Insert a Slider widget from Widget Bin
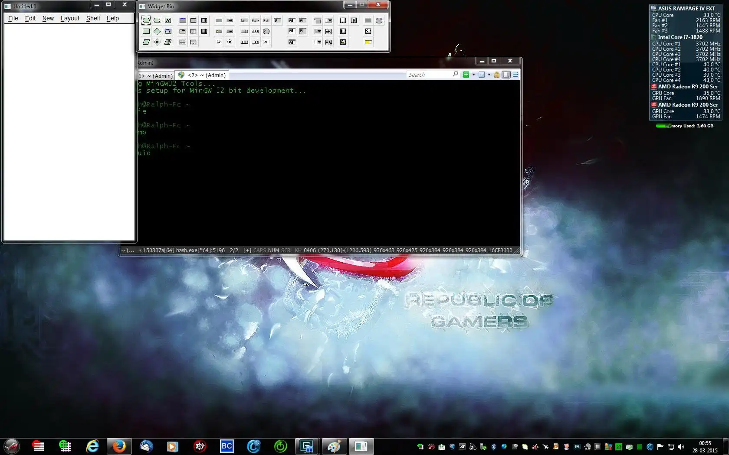This screenshot has height=455, width=729. click(245, 20)
